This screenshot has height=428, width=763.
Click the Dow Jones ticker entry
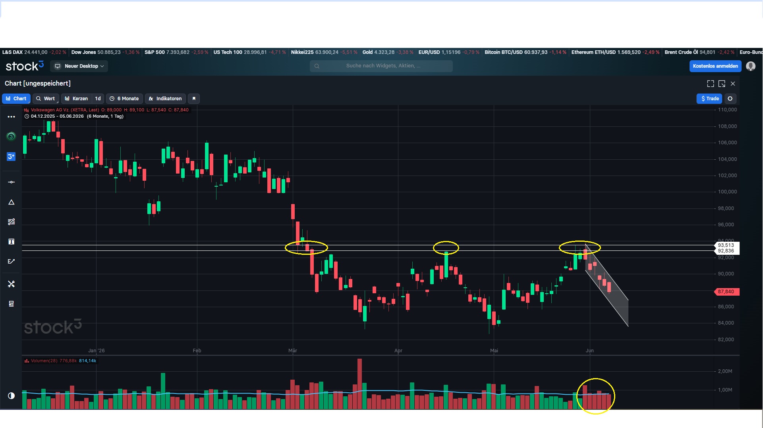pyautogui.click(x=105, y=52)
